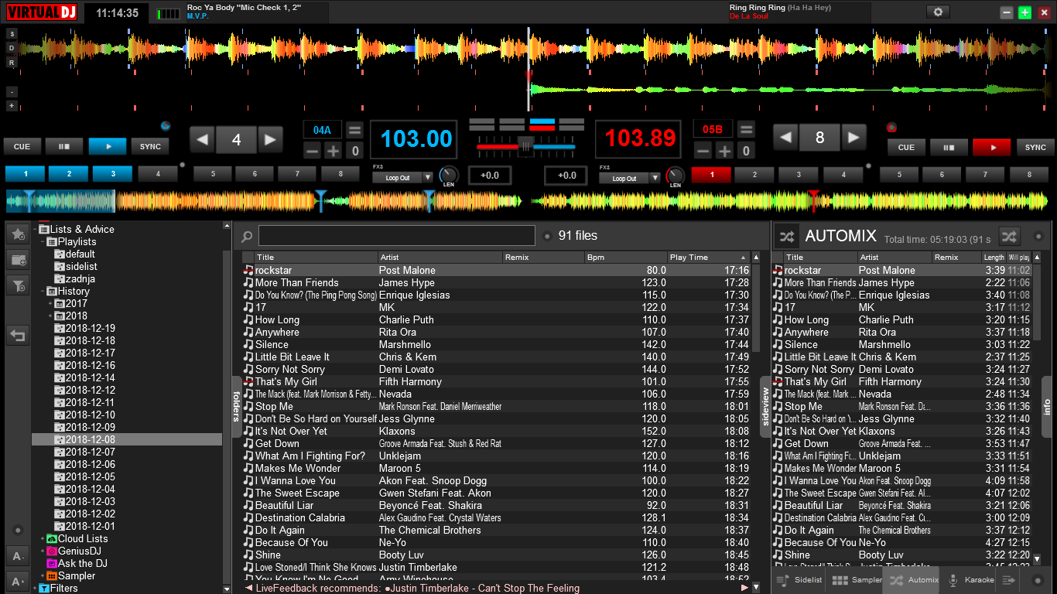Zoom in waveform with plus button
1057x594 pixels.
click(12, 105)
